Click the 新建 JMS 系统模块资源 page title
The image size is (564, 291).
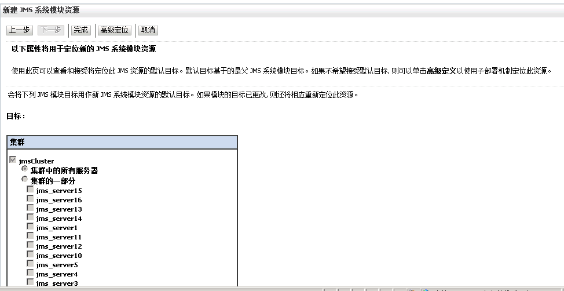(x=41, y=10)
